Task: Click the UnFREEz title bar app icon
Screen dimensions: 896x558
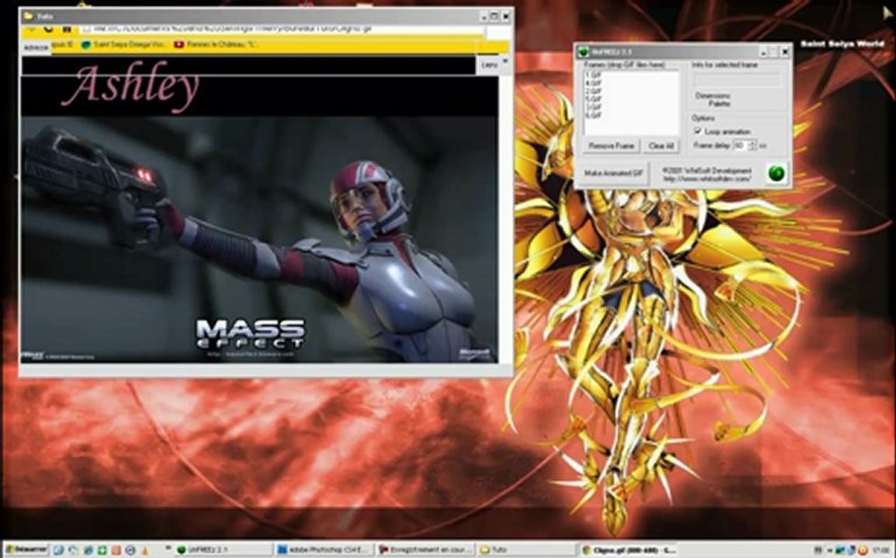Action: tap(583, 53)
